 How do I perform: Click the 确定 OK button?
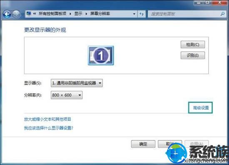[x=143, y=144]
